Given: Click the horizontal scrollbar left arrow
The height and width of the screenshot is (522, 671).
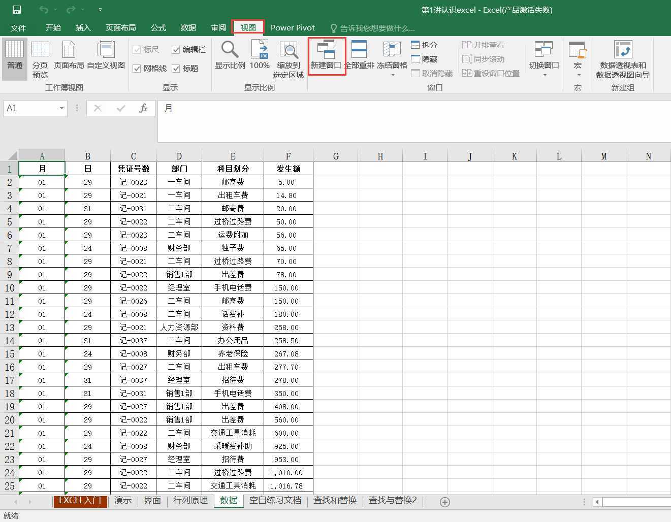Looking at the screenshot, I should (x=597, y=502).
